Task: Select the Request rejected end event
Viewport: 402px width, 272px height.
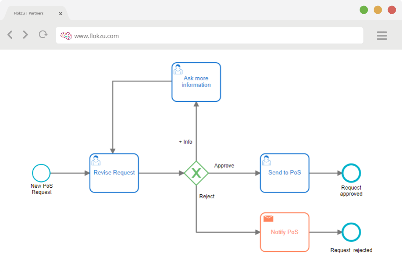Action: 351,232
